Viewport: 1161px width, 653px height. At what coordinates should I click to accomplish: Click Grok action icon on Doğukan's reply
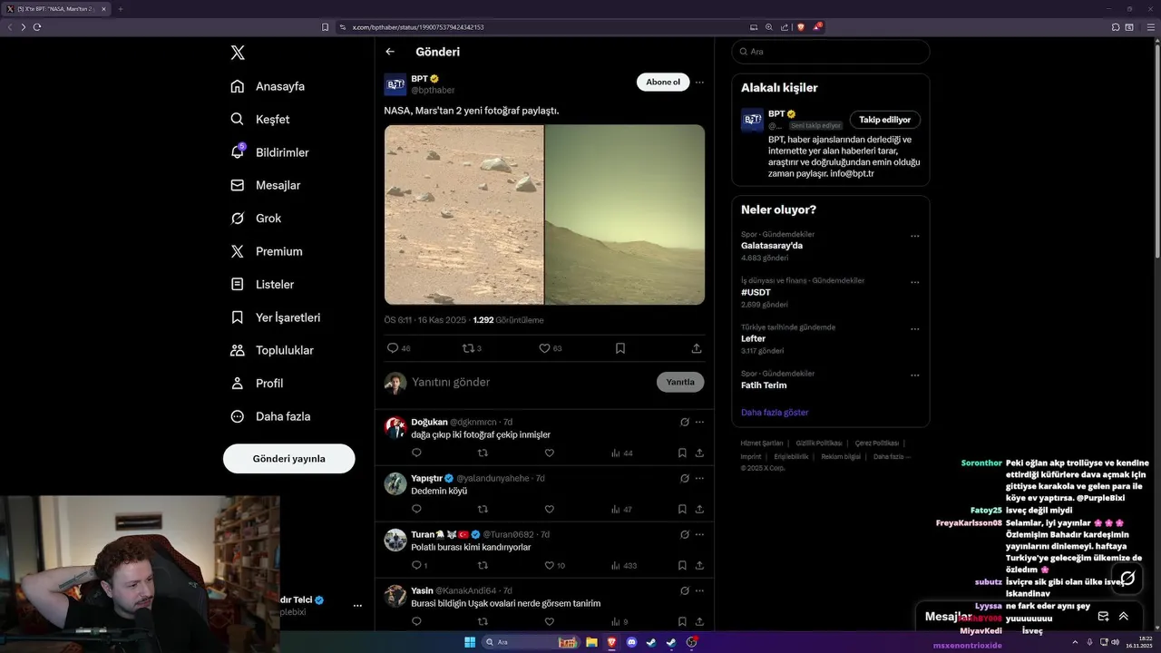coord(685,422)
